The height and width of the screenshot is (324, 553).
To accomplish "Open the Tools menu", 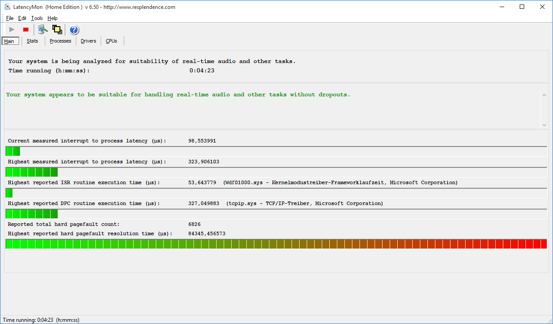I will click(x=37, y=18).
